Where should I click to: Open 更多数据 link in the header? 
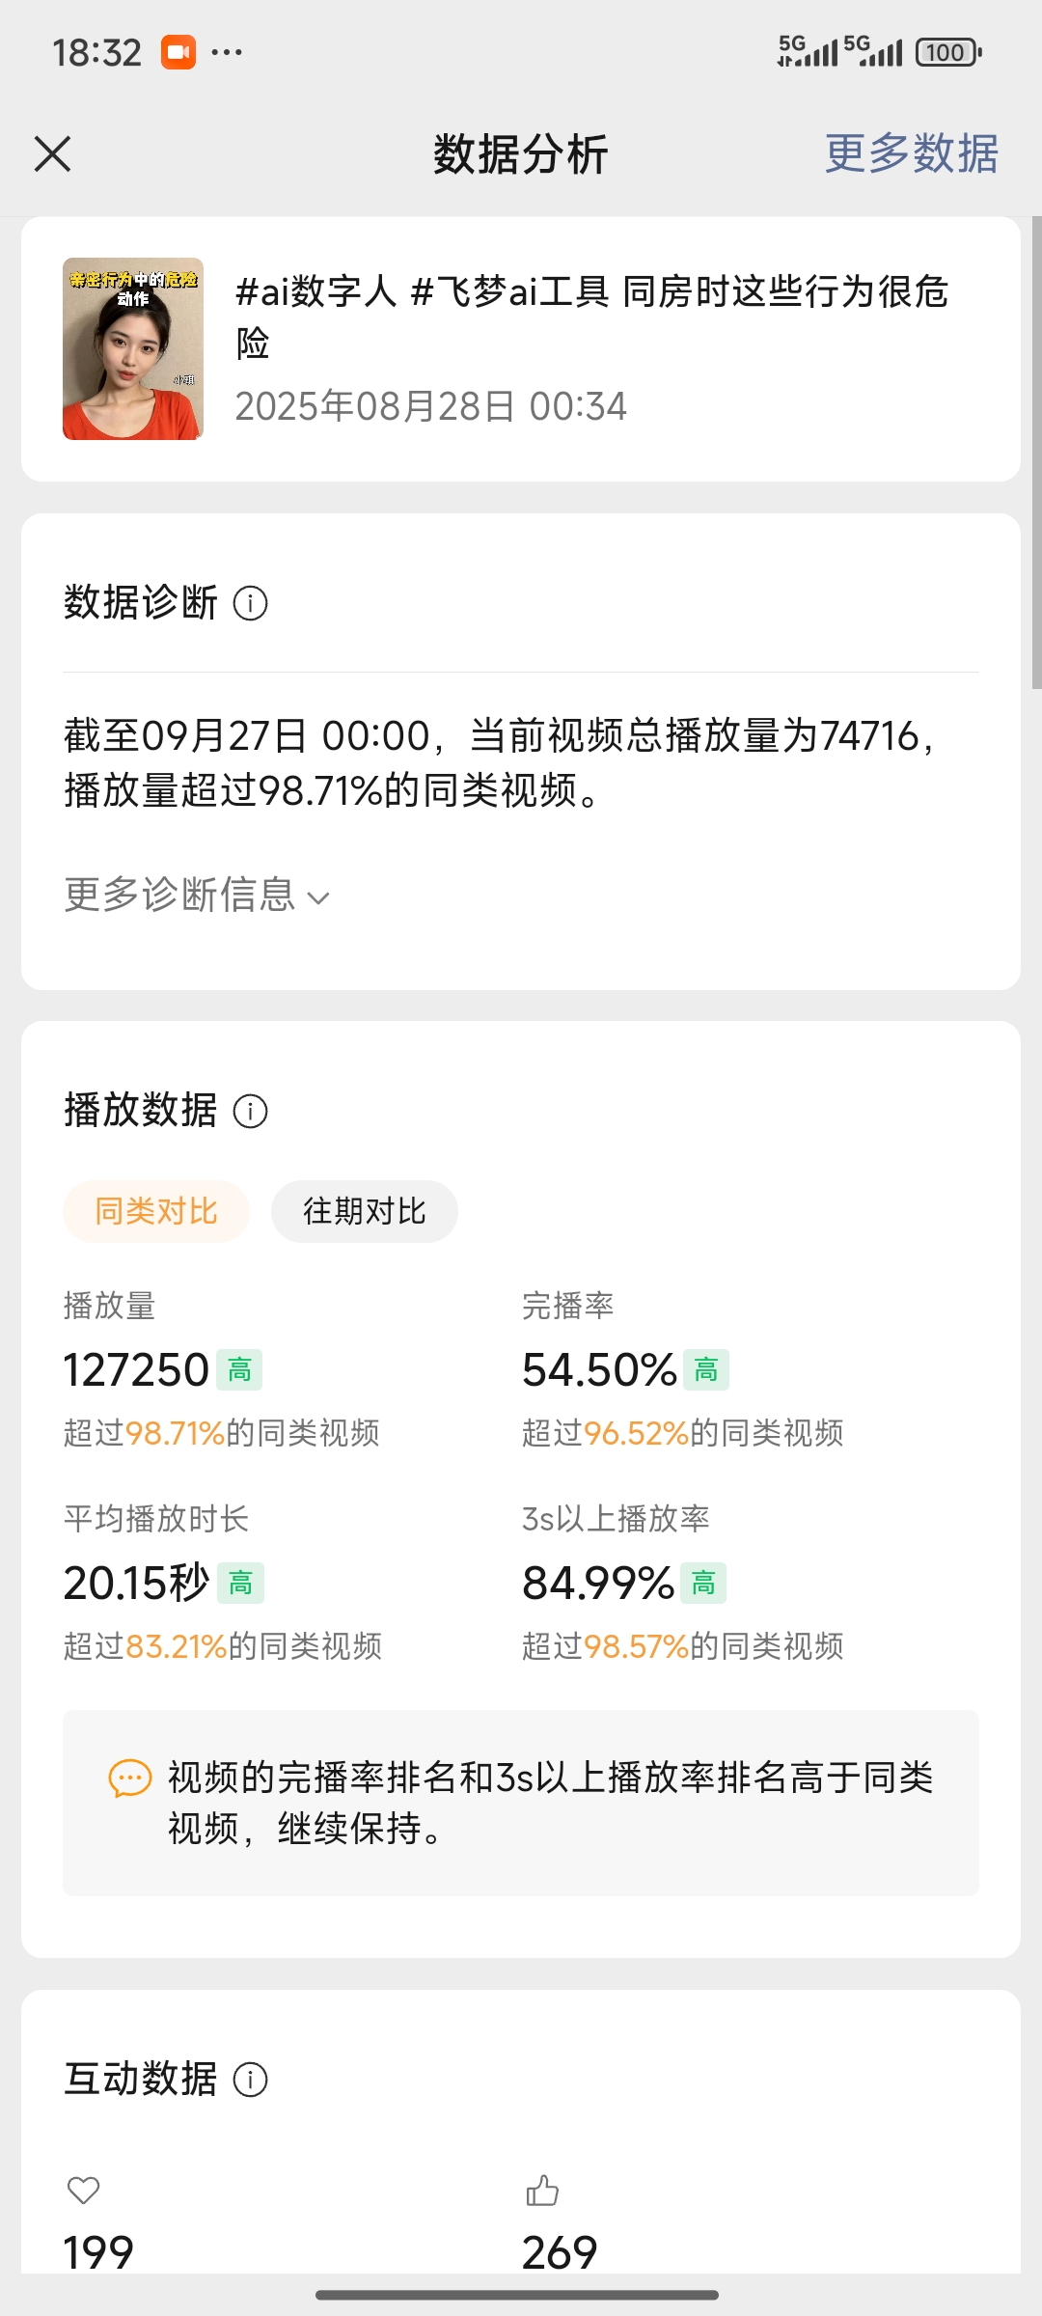click(912, 153)
